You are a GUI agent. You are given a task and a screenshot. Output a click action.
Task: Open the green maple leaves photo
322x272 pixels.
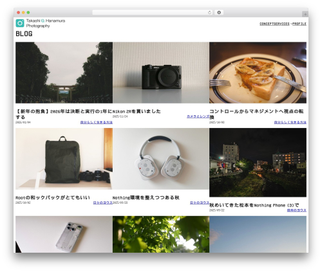click(161, 234)
